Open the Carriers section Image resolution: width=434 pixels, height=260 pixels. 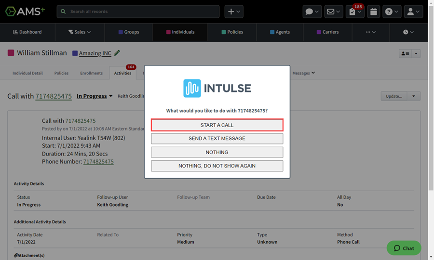coord(328,32)
